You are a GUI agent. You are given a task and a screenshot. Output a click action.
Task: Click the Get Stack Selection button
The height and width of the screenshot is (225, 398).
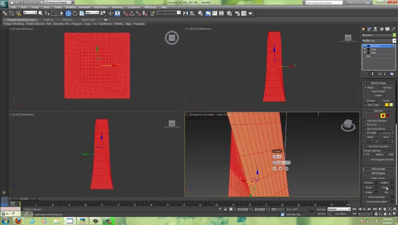click(x=378, y=146)
